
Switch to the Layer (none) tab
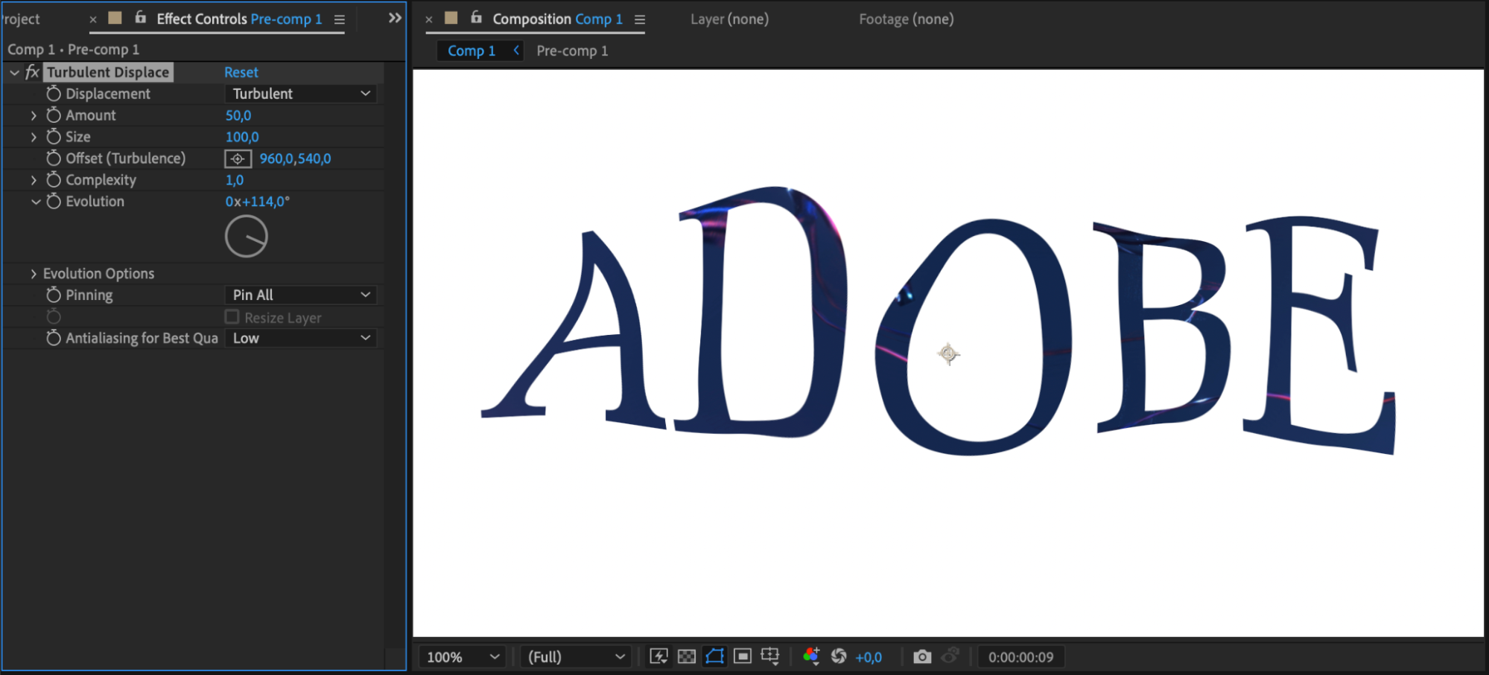tap(729, 19)
